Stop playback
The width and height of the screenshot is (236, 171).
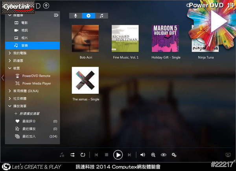coord(107,155)
